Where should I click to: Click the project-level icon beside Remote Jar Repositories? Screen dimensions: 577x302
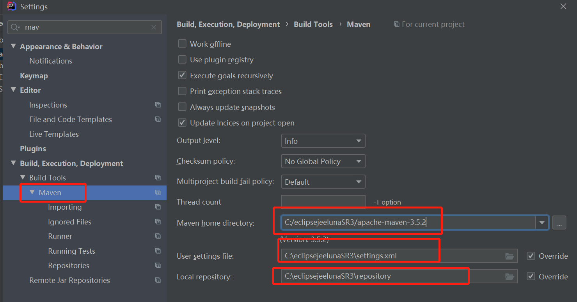point(158,280)
